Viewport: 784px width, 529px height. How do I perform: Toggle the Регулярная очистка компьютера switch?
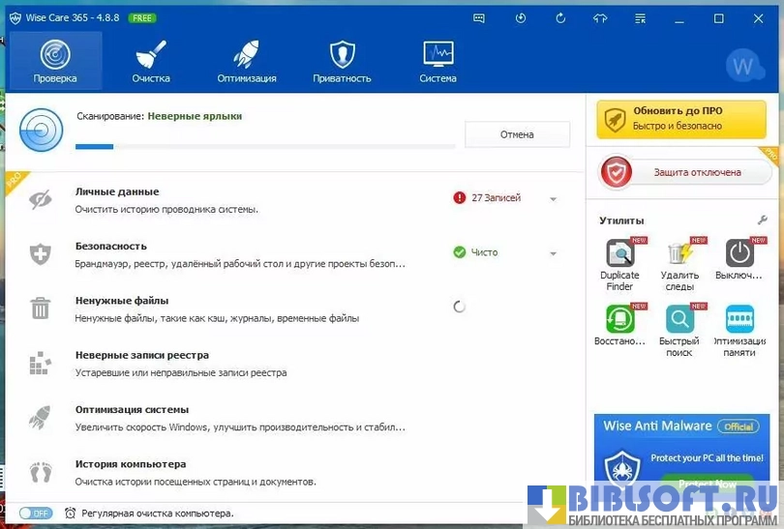36,514
